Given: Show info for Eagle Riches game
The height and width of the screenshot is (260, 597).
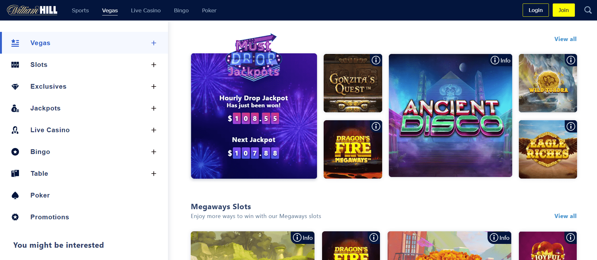Looking at the screenshot, I should tap(571, 126).
